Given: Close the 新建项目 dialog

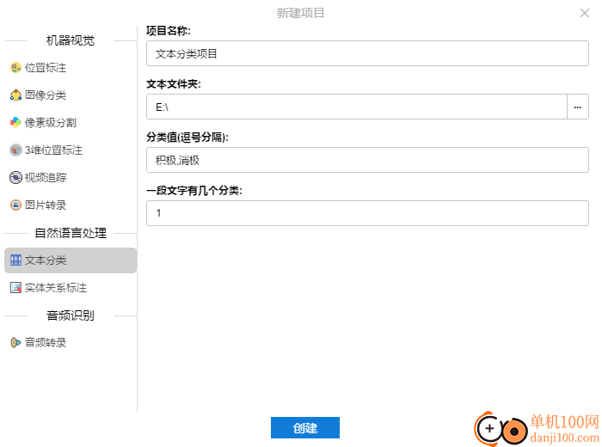Looking at the screenshot, I should (x=585, y=13).
